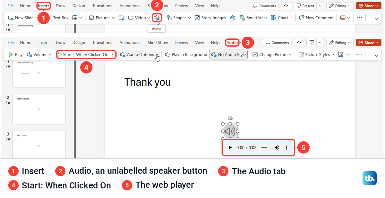The image size is (385, 198).
Task: Select the highlighted Insert tab in the upper window
Action: (x=44, y=6)
